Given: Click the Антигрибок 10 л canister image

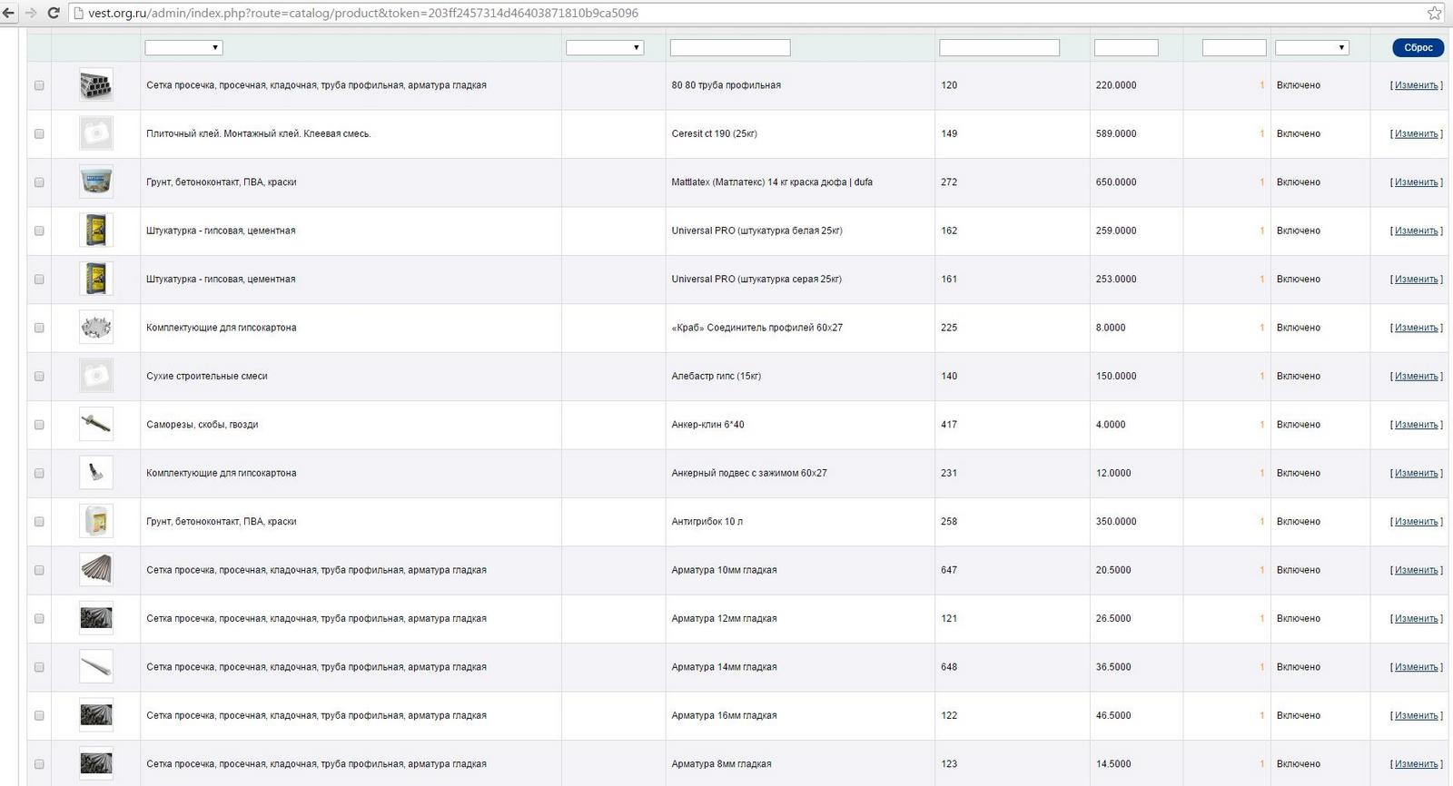Looking at the screenshot, I should pyautogui.click(x=95, y=522).
